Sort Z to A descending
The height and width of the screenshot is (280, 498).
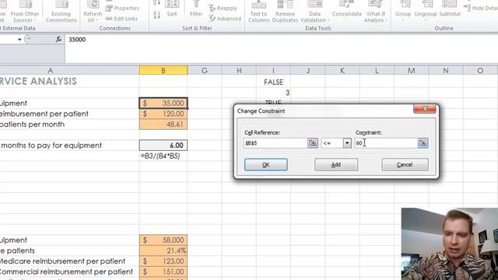click(156, 15)
